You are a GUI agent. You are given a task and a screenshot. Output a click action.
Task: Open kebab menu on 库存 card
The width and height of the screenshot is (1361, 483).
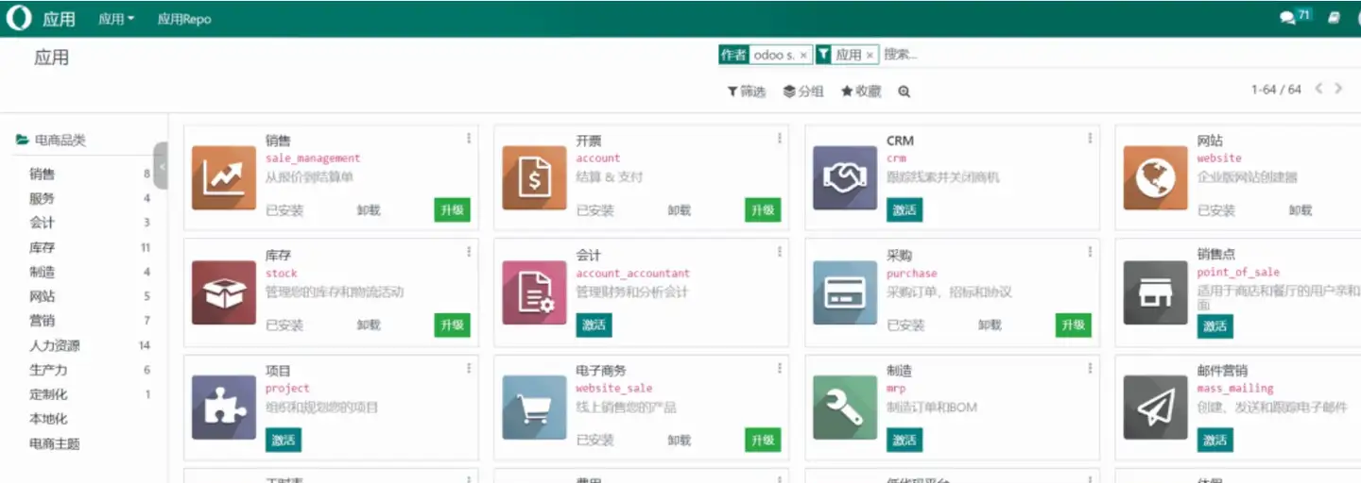[469, 252]
